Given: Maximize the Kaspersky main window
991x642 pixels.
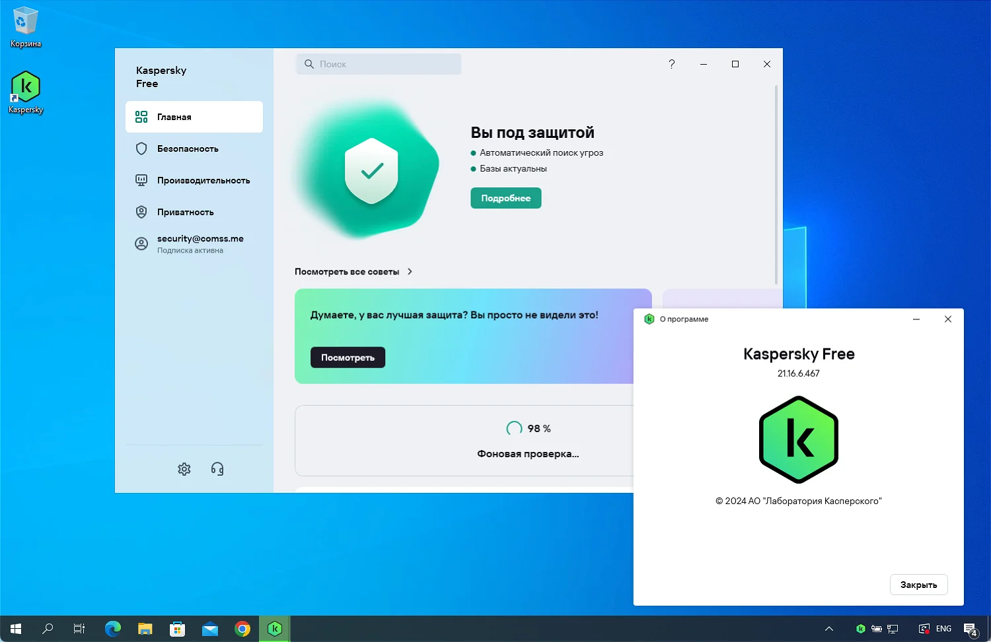Looking at the screenshot, I should pos(735,64).
